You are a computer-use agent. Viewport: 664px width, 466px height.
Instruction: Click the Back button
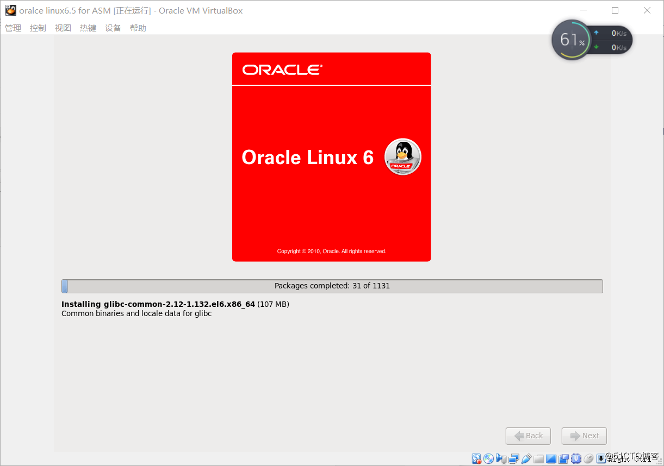528,436
